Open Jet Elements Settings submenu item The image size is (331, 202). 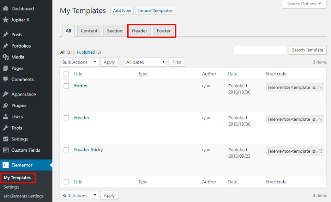pyautogui.click(x=23, y=196)
